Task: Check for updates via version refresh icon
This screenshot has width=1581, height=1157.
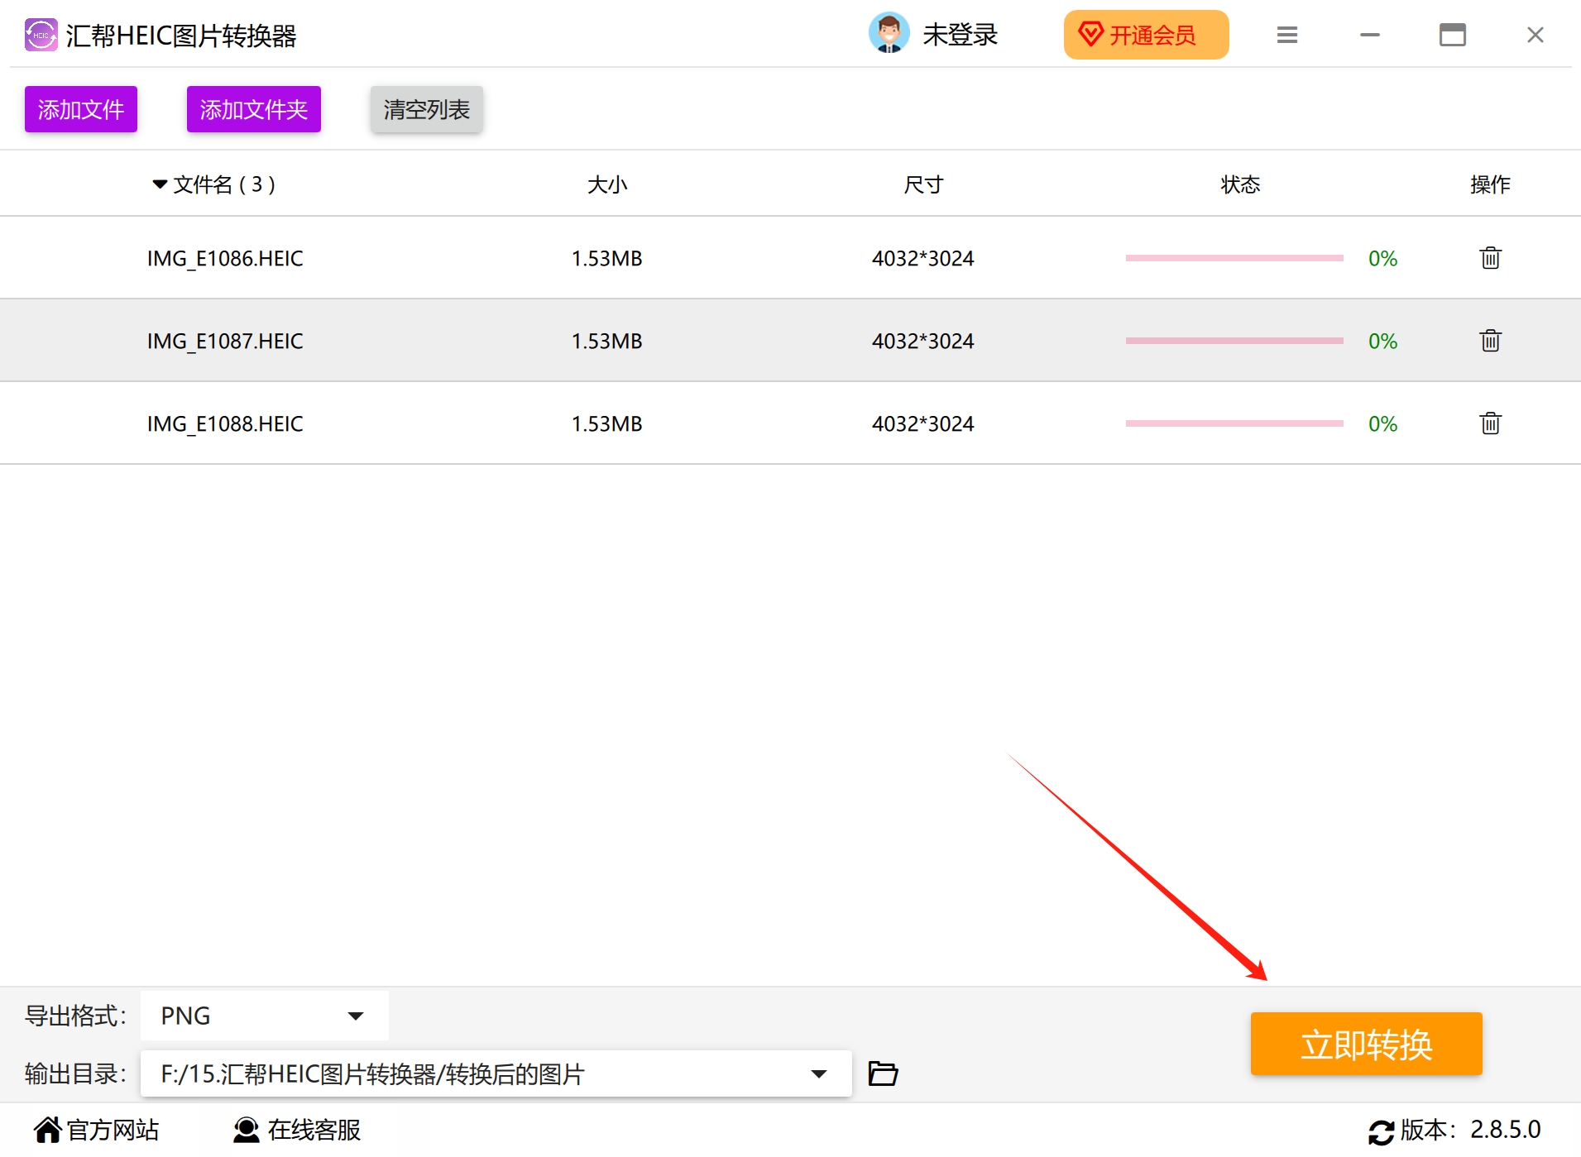Action: click(1381, 1131)
